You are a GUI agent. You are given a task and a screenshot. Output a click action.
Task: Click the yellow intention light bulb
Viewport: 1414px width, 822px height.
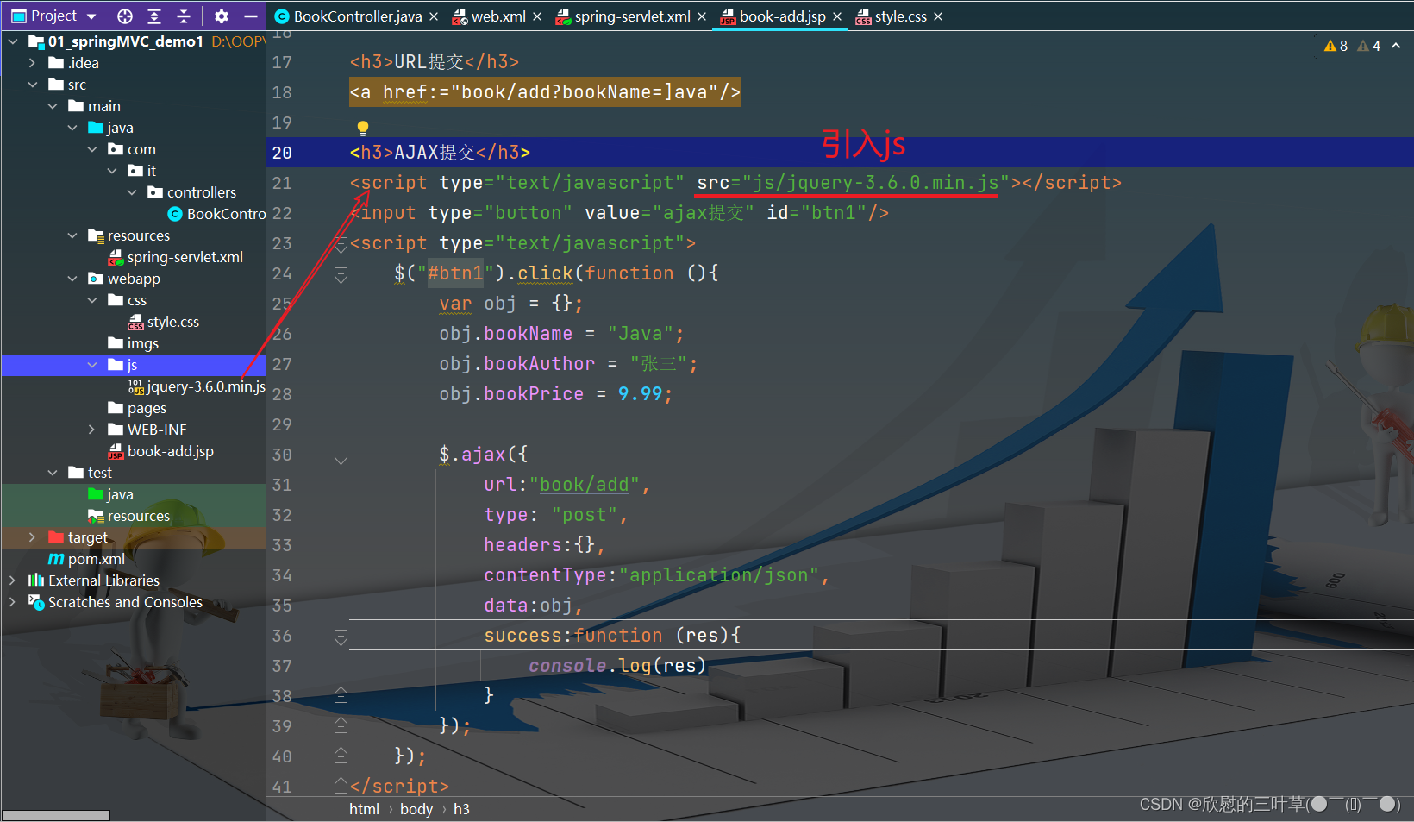363,129
